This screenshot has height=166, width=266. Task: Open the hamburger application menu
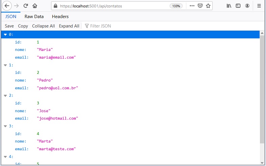pyautogui.click(x=259, y=6)
